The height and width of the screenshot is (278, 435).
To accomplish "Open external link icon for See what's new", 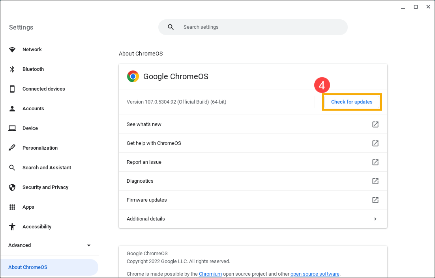I will click(375, 124).
